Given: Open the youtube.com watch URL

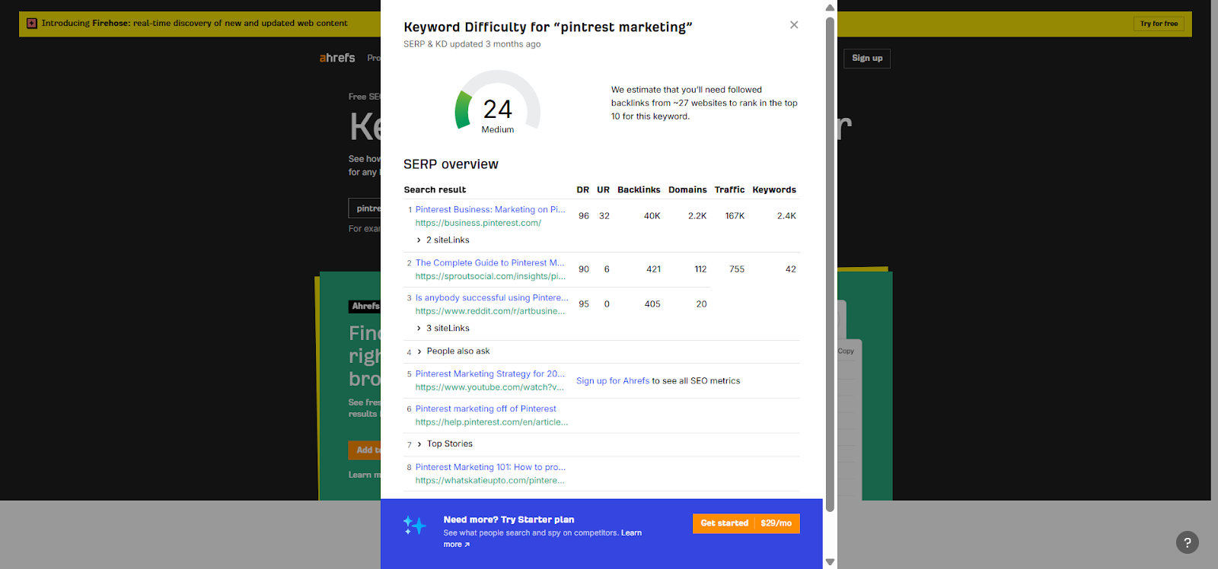Looking at the screenshot, I should 489,388.
